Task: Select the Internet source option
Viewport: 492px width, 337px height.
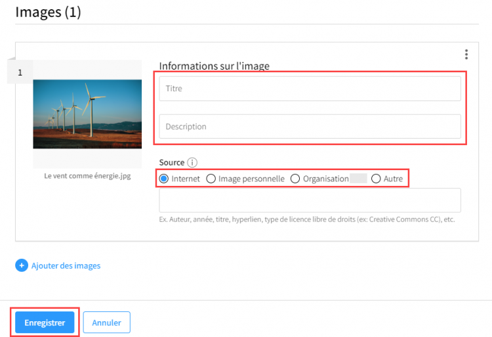Action: [x=163, y=179]
